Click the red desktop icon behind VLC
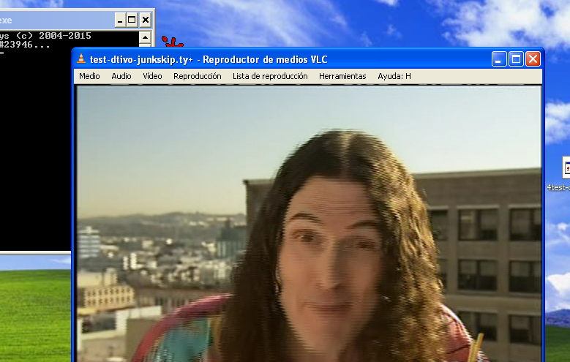This screenshot has height=362, width=570. (173, 43)
